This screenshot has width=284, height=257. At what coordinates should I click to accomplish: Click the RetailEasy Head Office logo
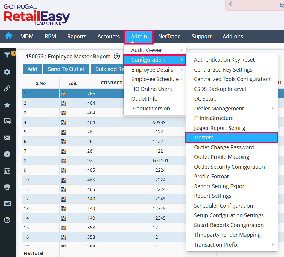click(x=37, y=15)
